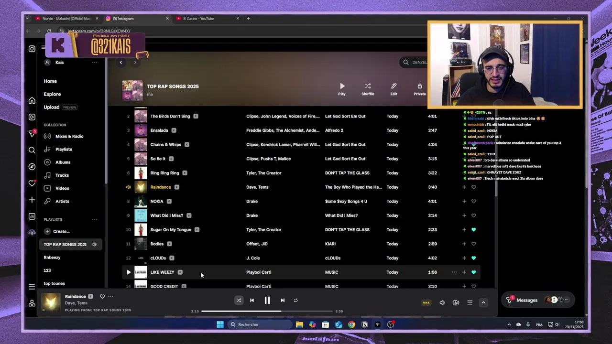
Task: Open the Albums collection
Action: (x=63, y=162)
